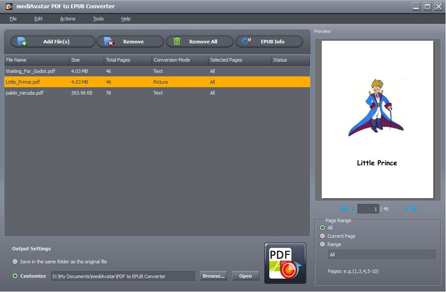Viewport: 446px width, 292px height.
Task: Go to next preview page arrow
Action: click(406, 208)
